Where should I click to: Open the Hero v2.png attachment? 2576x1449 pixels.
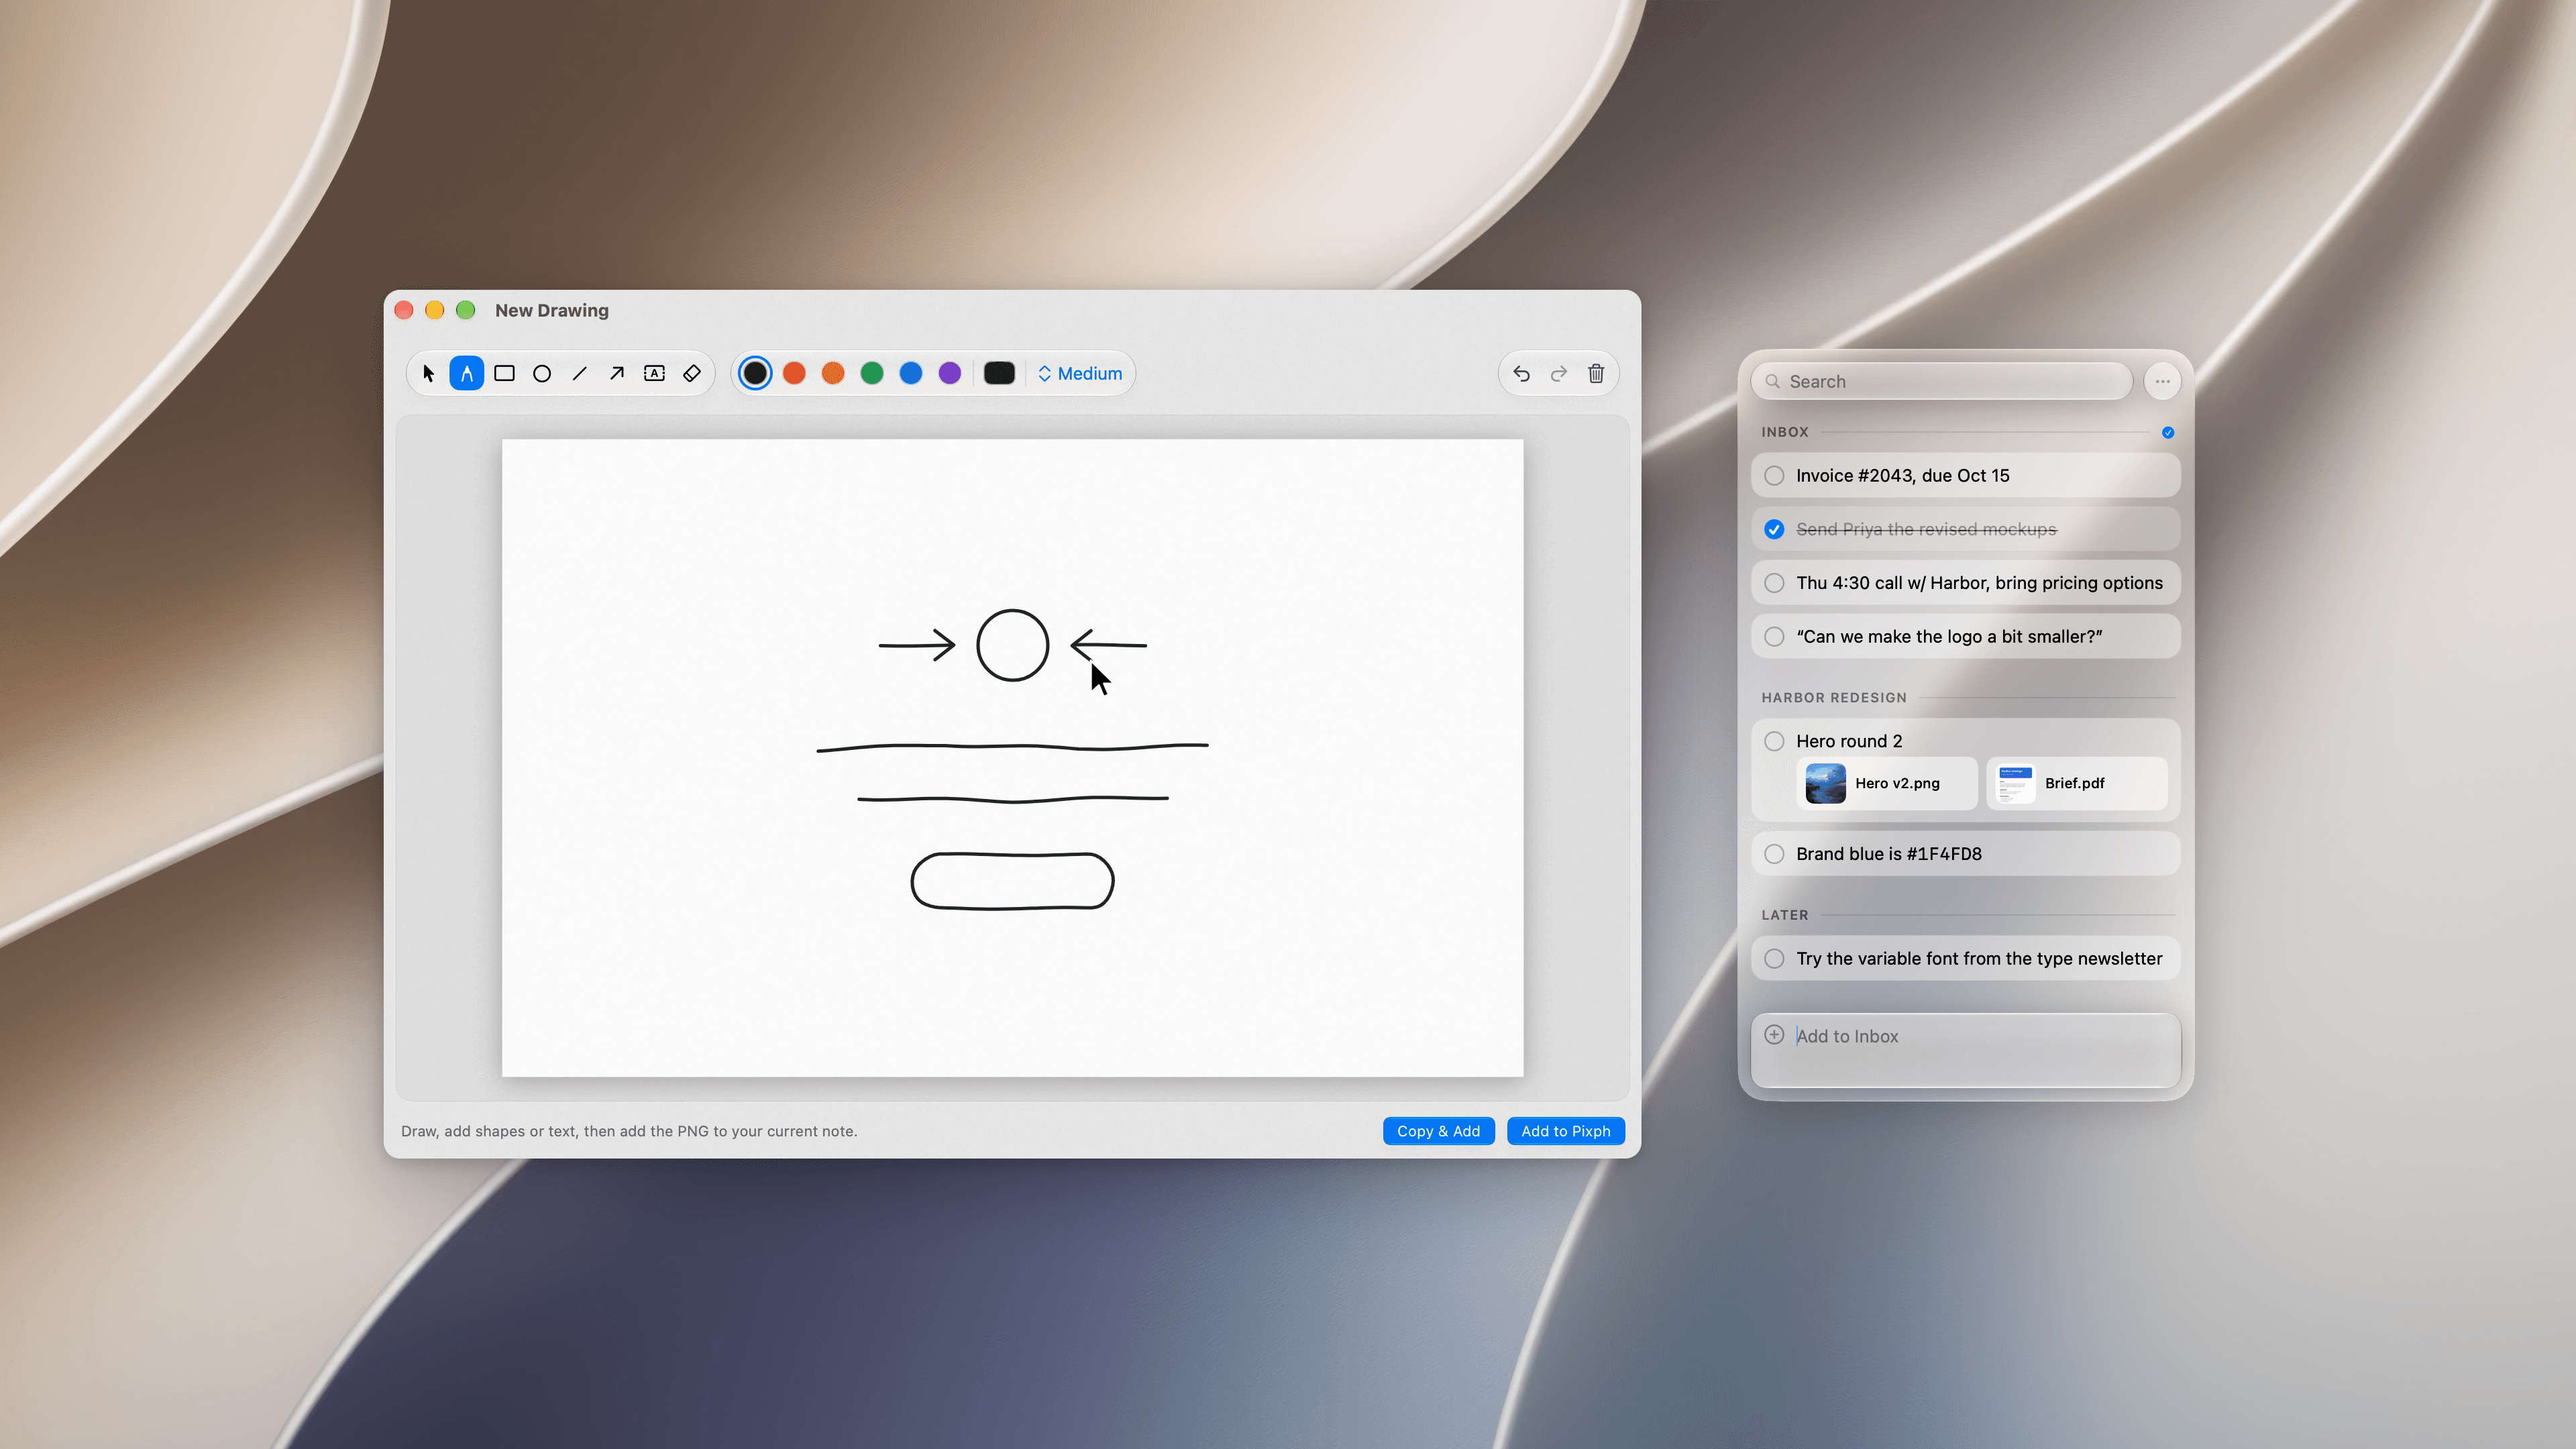[1887, 784]
